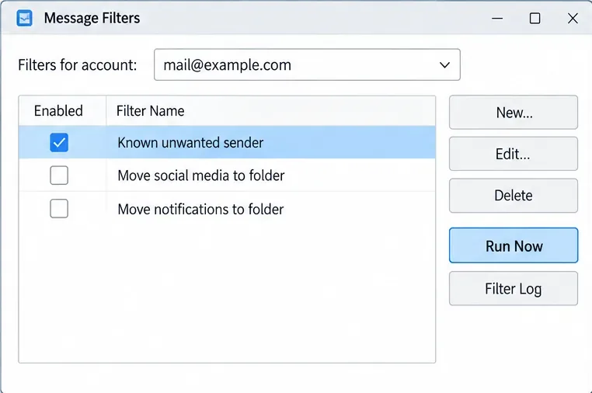Screen dimensions: 592x393
Task: Click the Enabled column header
Action: (62, 110)
